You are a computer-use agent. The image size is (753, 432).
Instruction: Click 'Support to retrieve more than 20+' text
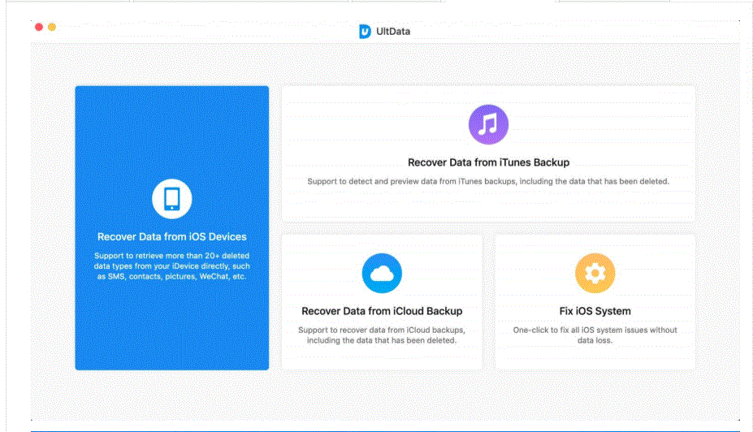[x=172, y=266]
